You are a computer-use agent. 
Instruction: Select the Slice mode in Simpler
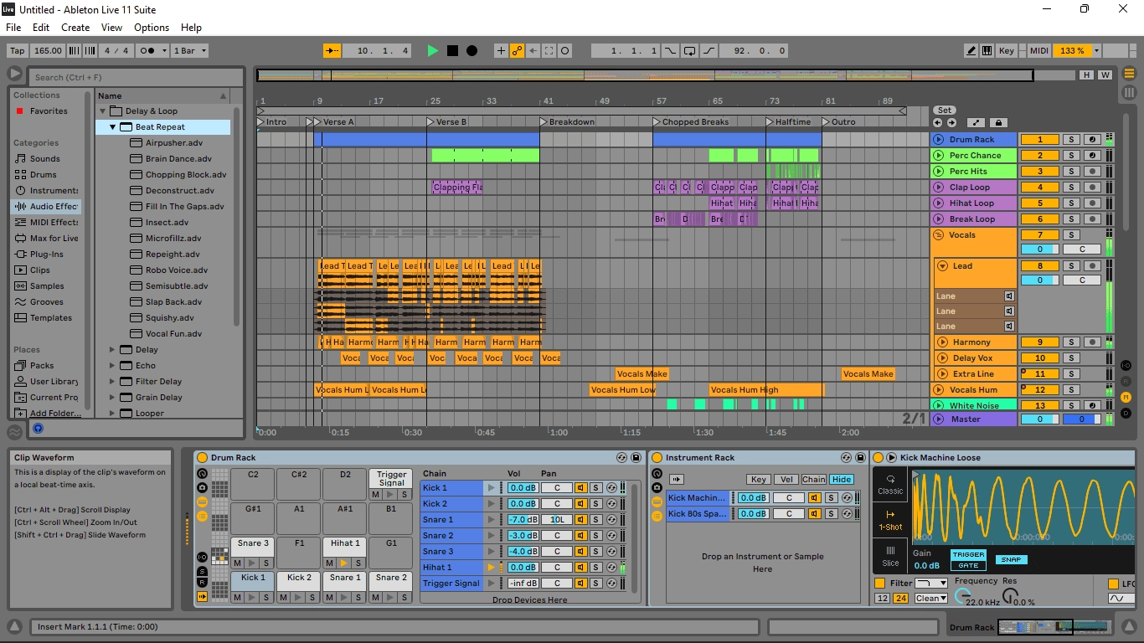pyautogui.click(x=890, y=557)
